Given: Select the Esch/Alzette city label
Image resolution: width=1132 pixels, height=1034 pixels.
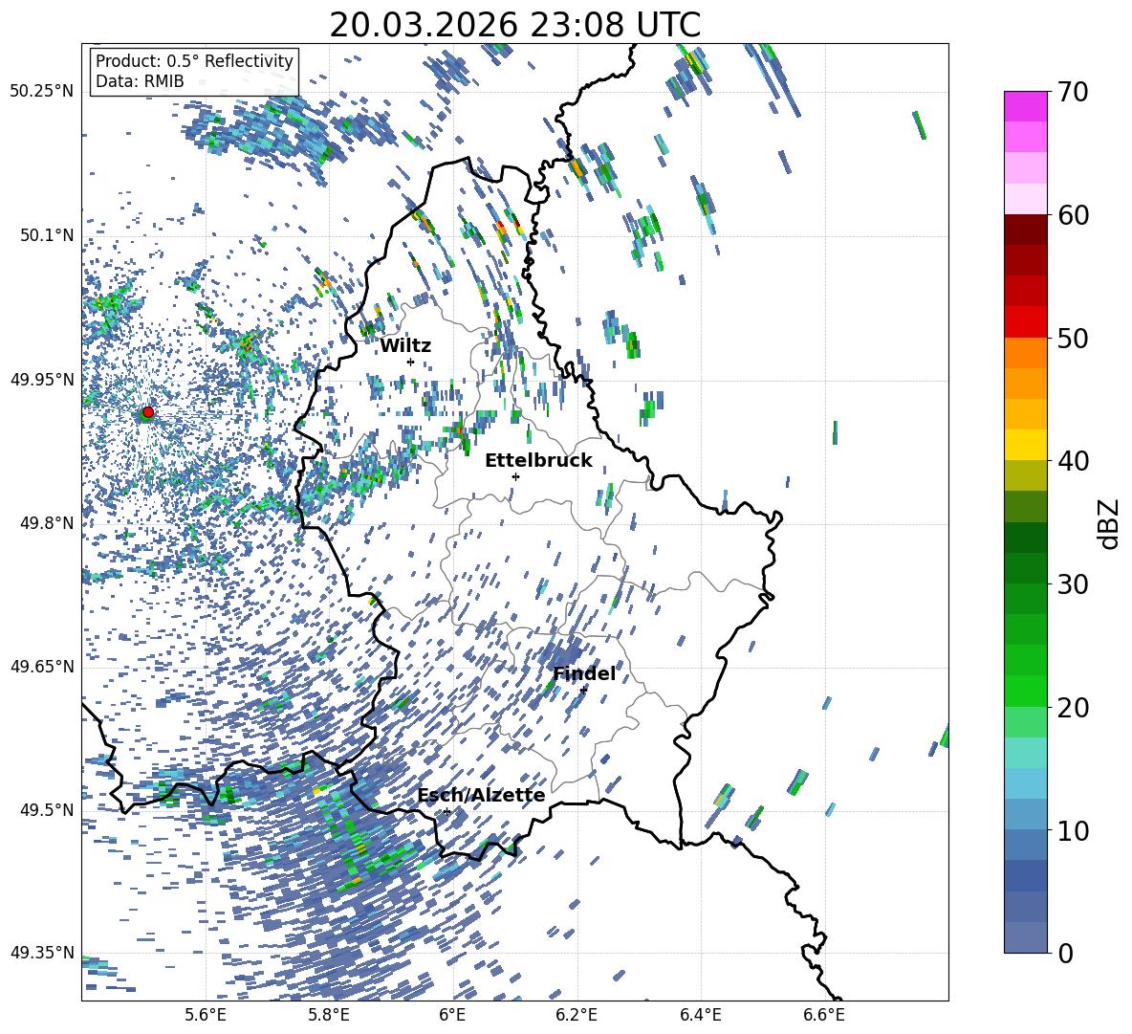Looking at the screenshot, I should (x=481, y=796).
